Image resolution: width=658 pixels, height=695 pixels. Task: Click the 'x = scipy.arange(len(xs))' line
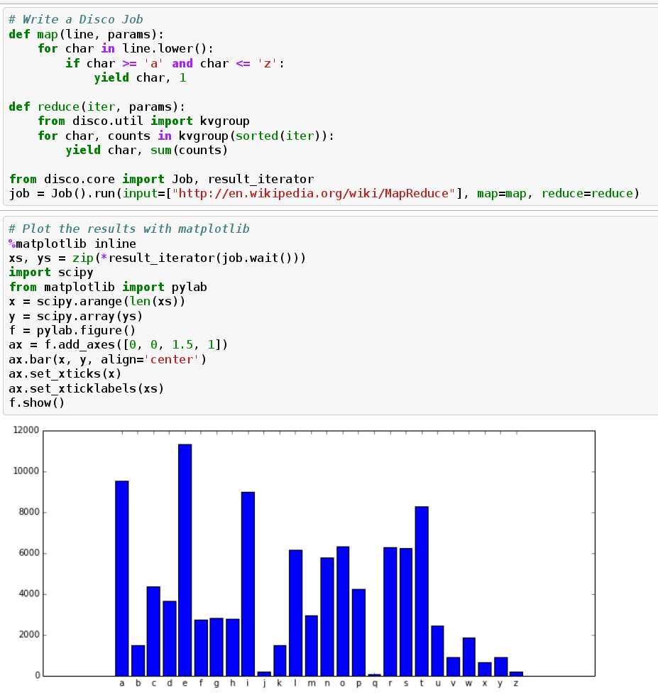coord(97,301)
